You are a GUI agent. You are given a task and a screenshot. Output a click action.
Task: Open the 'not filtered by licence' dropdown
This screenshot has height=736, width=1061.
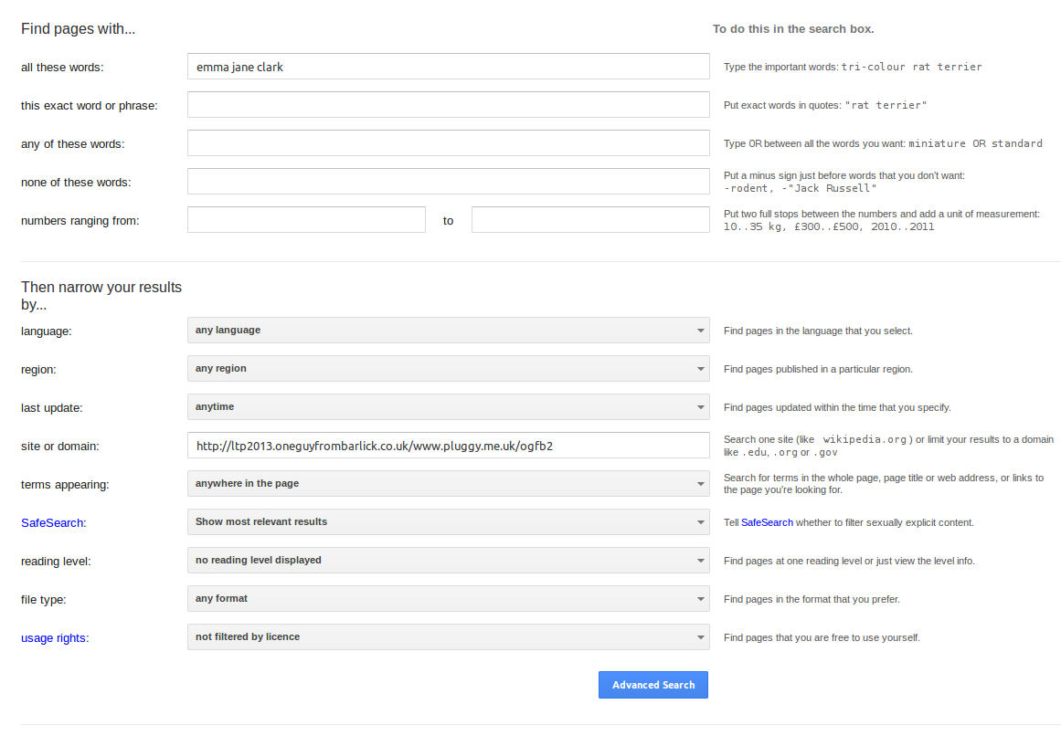pos(448,637)
